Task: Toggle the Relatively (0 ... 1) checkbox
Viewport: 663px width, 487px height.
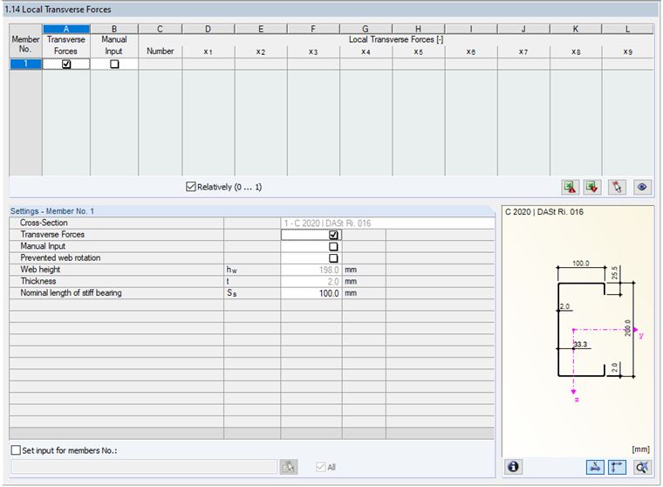Action: (x=191, y=187)
